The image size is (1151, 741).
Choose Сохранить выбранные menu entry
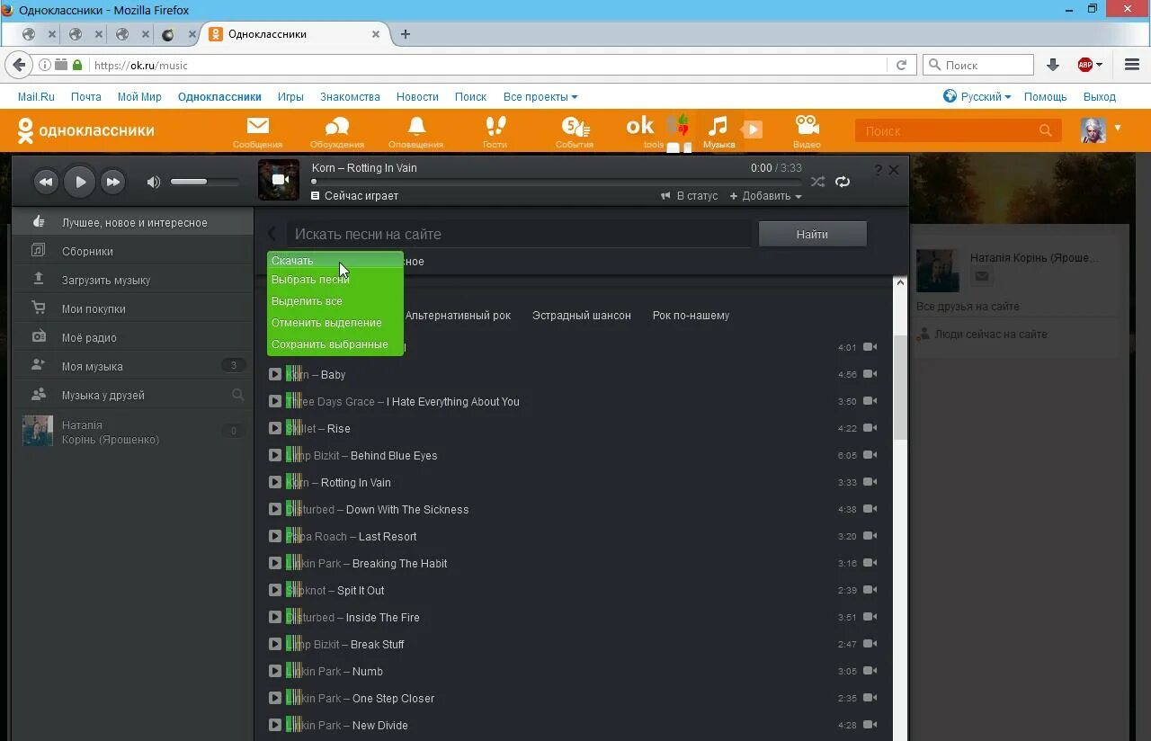335,344
